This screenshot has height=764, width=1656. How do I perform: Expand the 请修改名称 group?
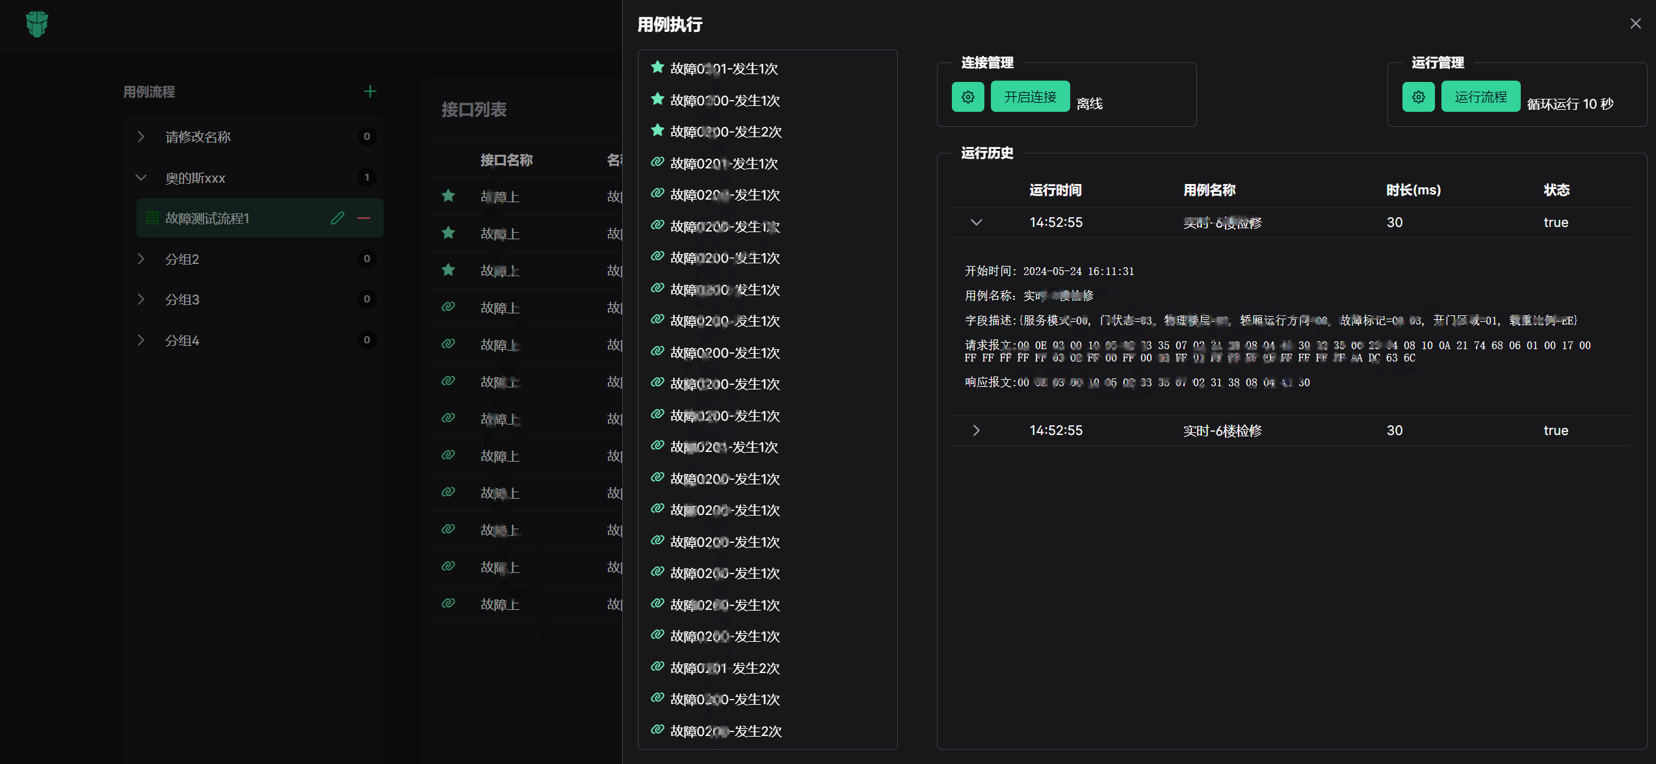point(141,137)
